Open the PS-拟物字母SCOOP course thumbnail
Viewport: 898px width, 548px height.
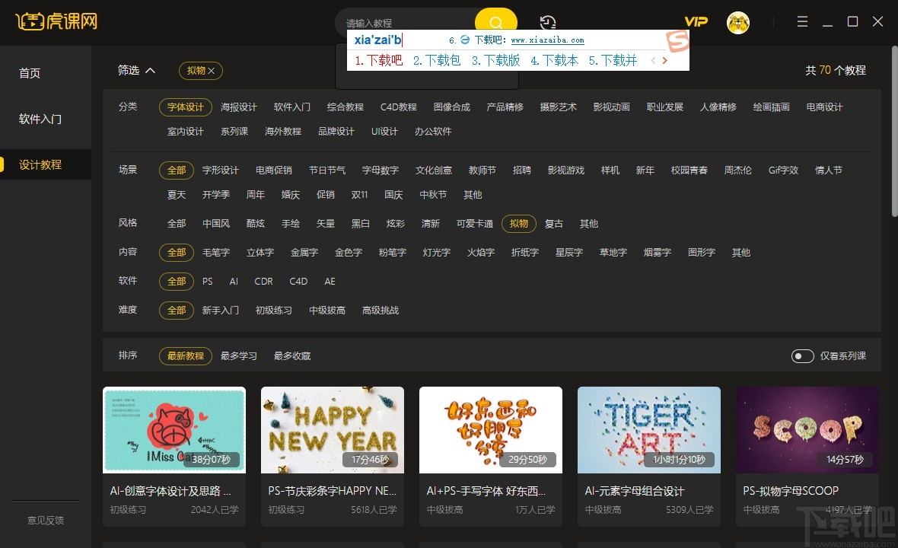pos(807,430)
